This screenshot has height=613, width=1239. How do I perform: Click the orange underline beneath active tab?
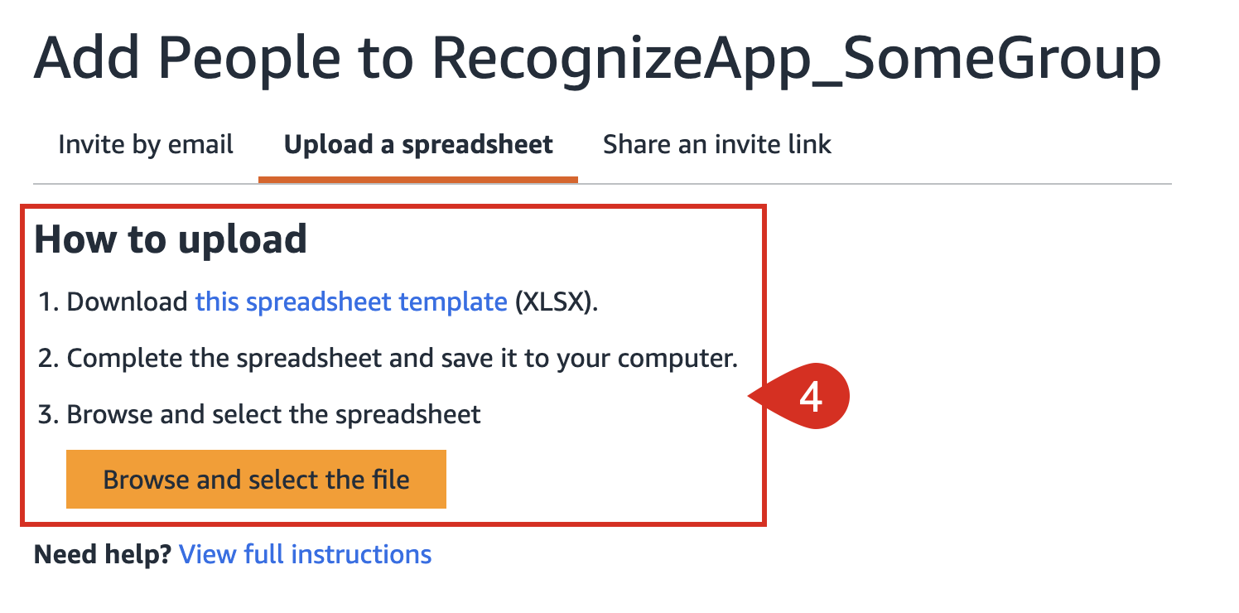[x=418, y=180]
